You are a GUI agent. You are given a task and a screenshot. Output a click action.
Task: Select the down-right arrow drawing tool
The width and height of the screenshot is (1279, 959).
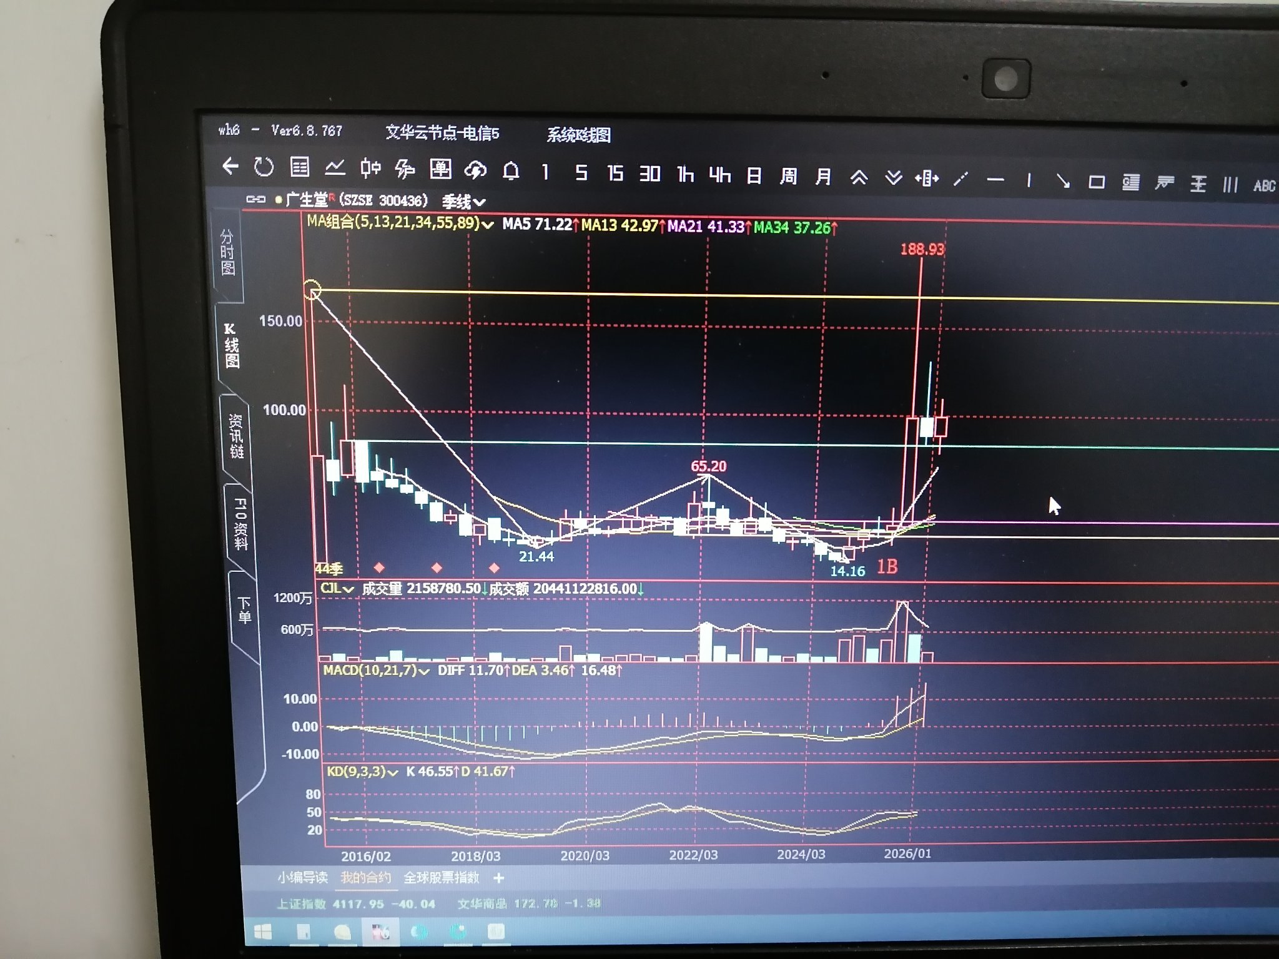coord(1062,181)
